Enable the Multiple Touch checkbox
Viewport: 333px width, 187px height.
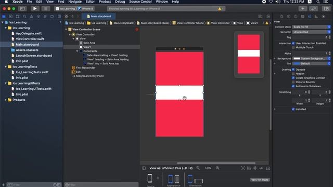pos(293,47)
